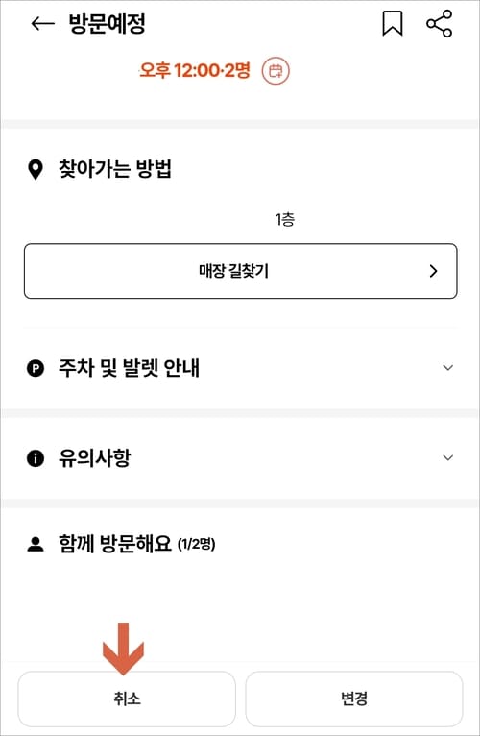Change reservation with 변경 button

tap(354, 699)
